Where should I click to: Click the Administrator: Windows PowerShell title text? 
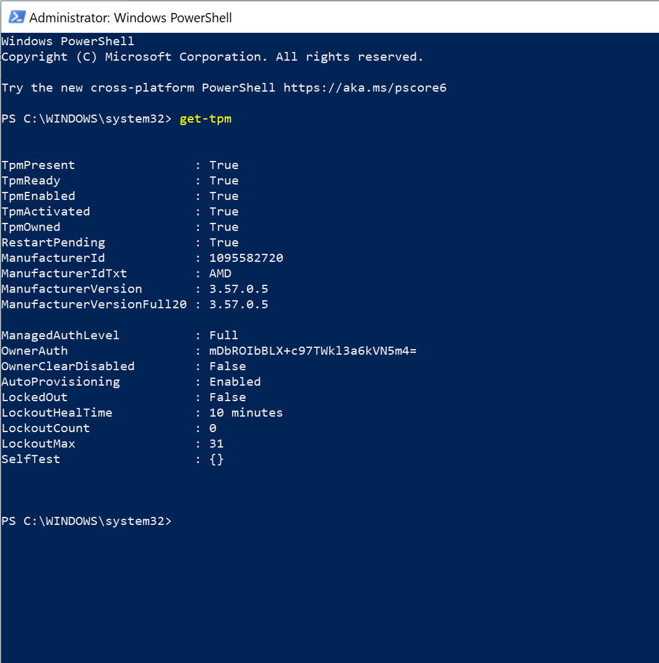(x=130, y=18)
